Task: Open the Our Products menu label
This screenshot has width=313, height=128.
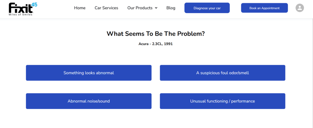Action: (x=140, y=8)
